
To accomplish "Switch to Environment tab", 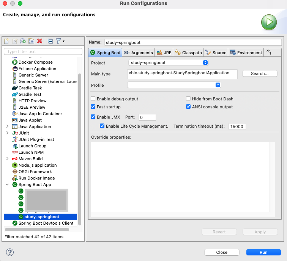I will pos(246,53).
